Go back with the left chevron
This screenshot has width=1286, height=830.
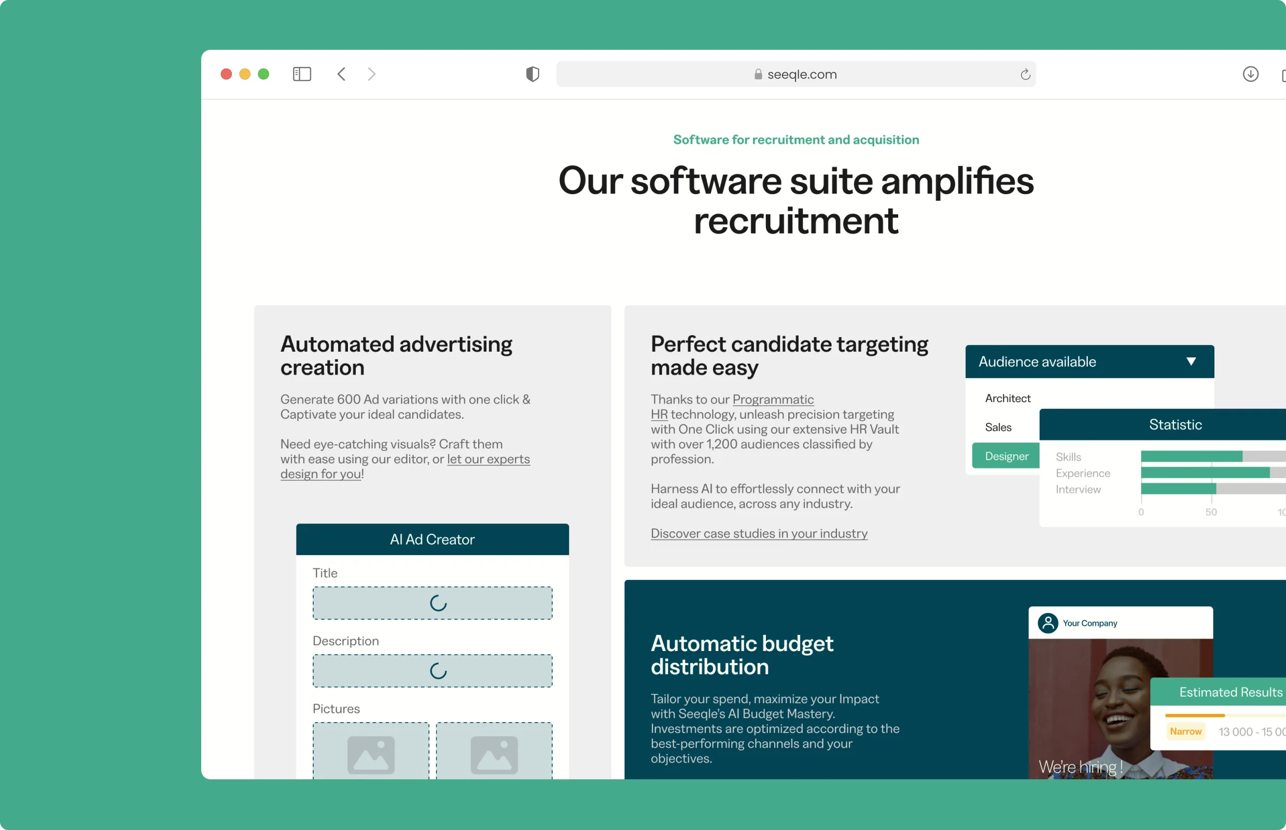[341, 74]
